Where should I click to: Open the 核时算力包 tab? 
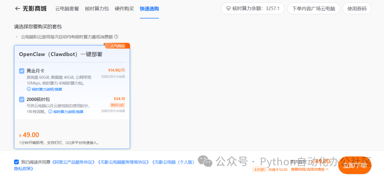[x=97, y=9]
